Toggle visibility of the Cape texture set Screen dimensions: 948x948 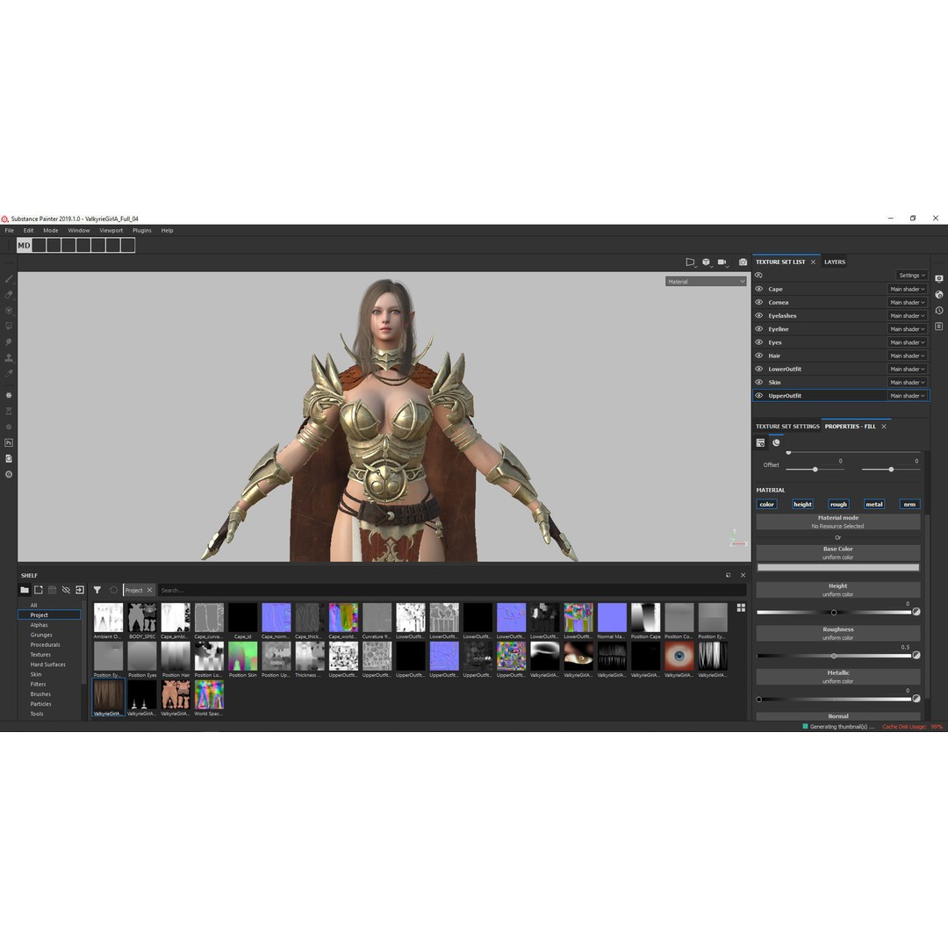pos(758,289)
